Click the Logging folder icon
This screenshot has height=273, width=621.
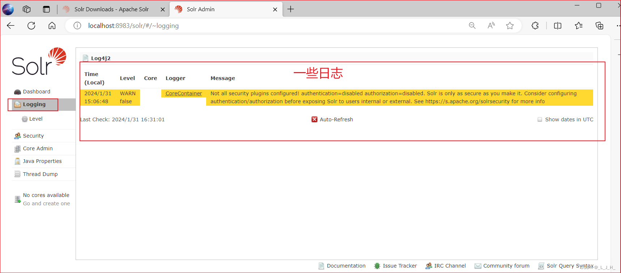pos(17,105)
